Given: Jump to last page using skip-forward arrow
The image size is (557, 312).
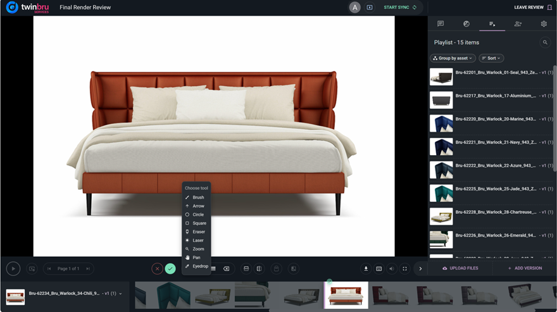Looking at the screenshot, I should [88, 268].
